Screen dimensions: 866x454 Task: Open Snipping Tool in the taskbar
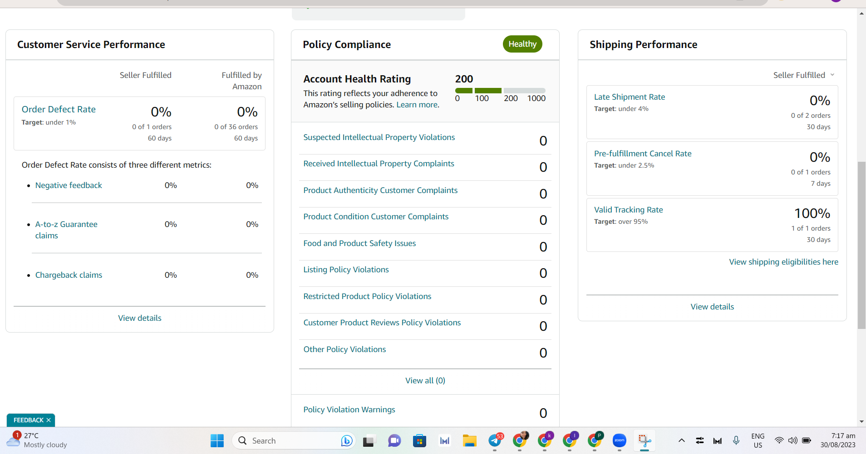[645, 440]
